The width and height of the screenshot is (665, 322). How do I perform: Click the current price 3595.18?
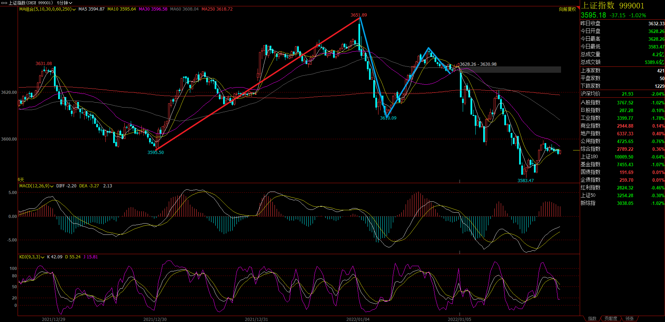point(593,15)
